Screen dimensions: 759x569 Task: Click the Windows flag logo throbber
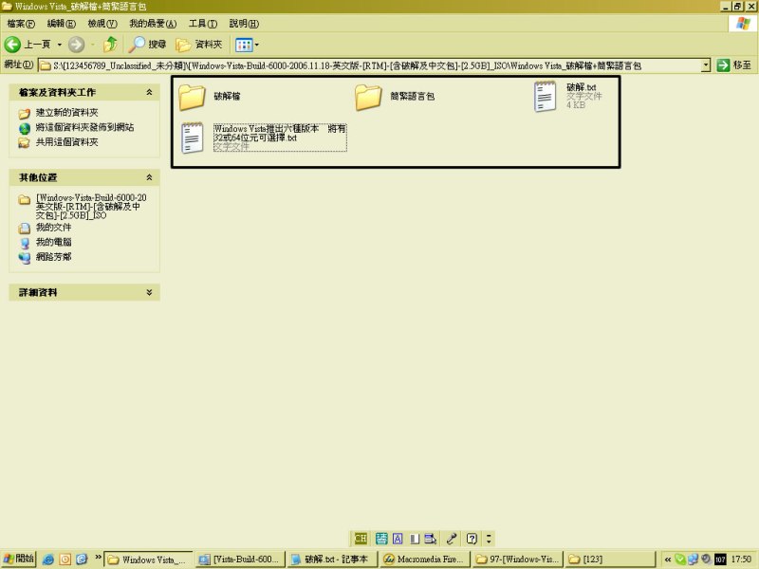(743, 23)
